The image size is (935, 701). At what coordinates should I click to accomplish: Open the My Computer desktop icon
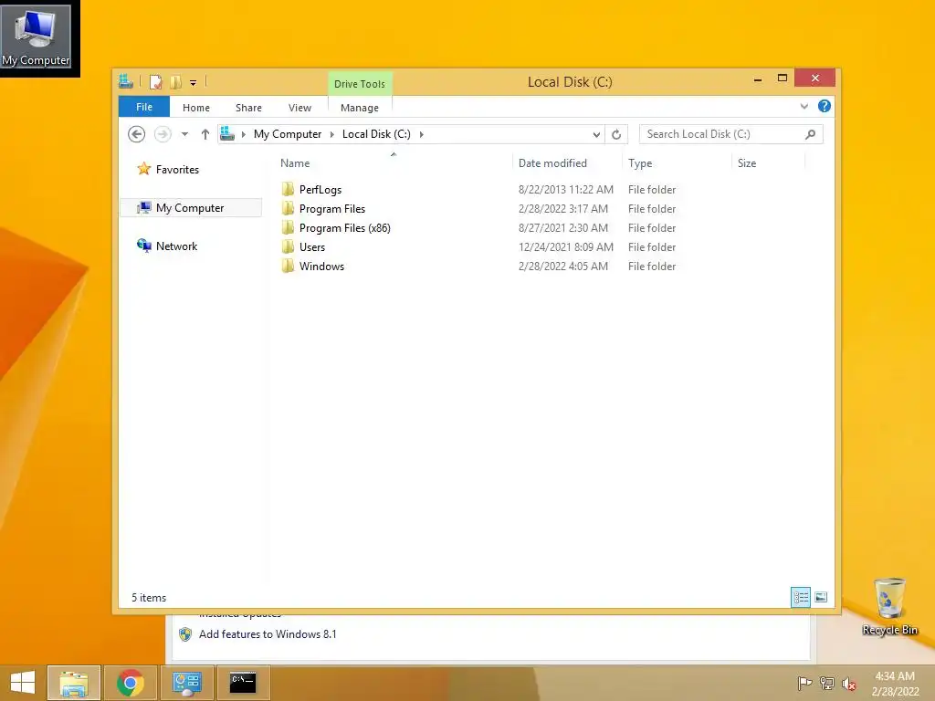(x=37, y=37)
